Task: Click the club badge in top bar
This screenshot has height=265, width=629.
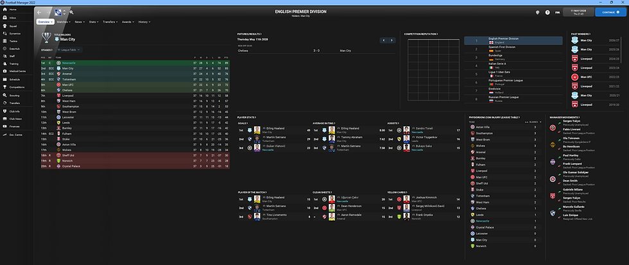Action: point(58,12)
